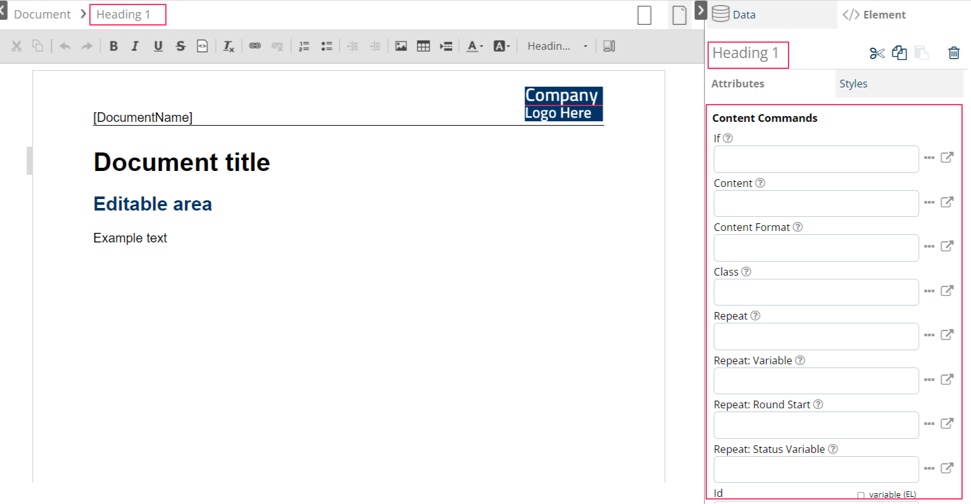This screenshot has height=504, width=971.
Task: Insert a numbered list
Action: (304, 45)
